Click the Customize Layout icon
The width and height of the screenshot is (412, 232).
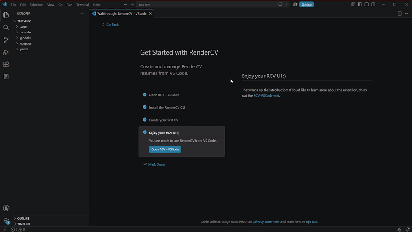point(353,5)
